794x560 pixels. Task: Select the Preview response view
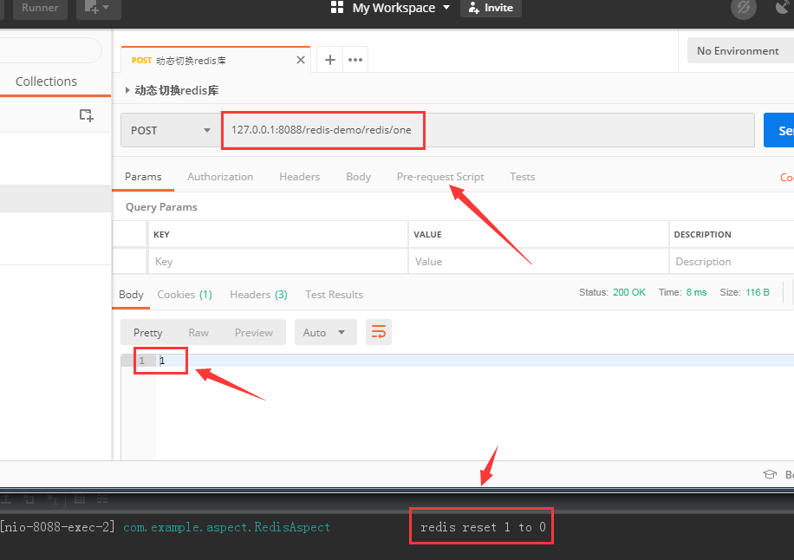click(x=254, y=333)
